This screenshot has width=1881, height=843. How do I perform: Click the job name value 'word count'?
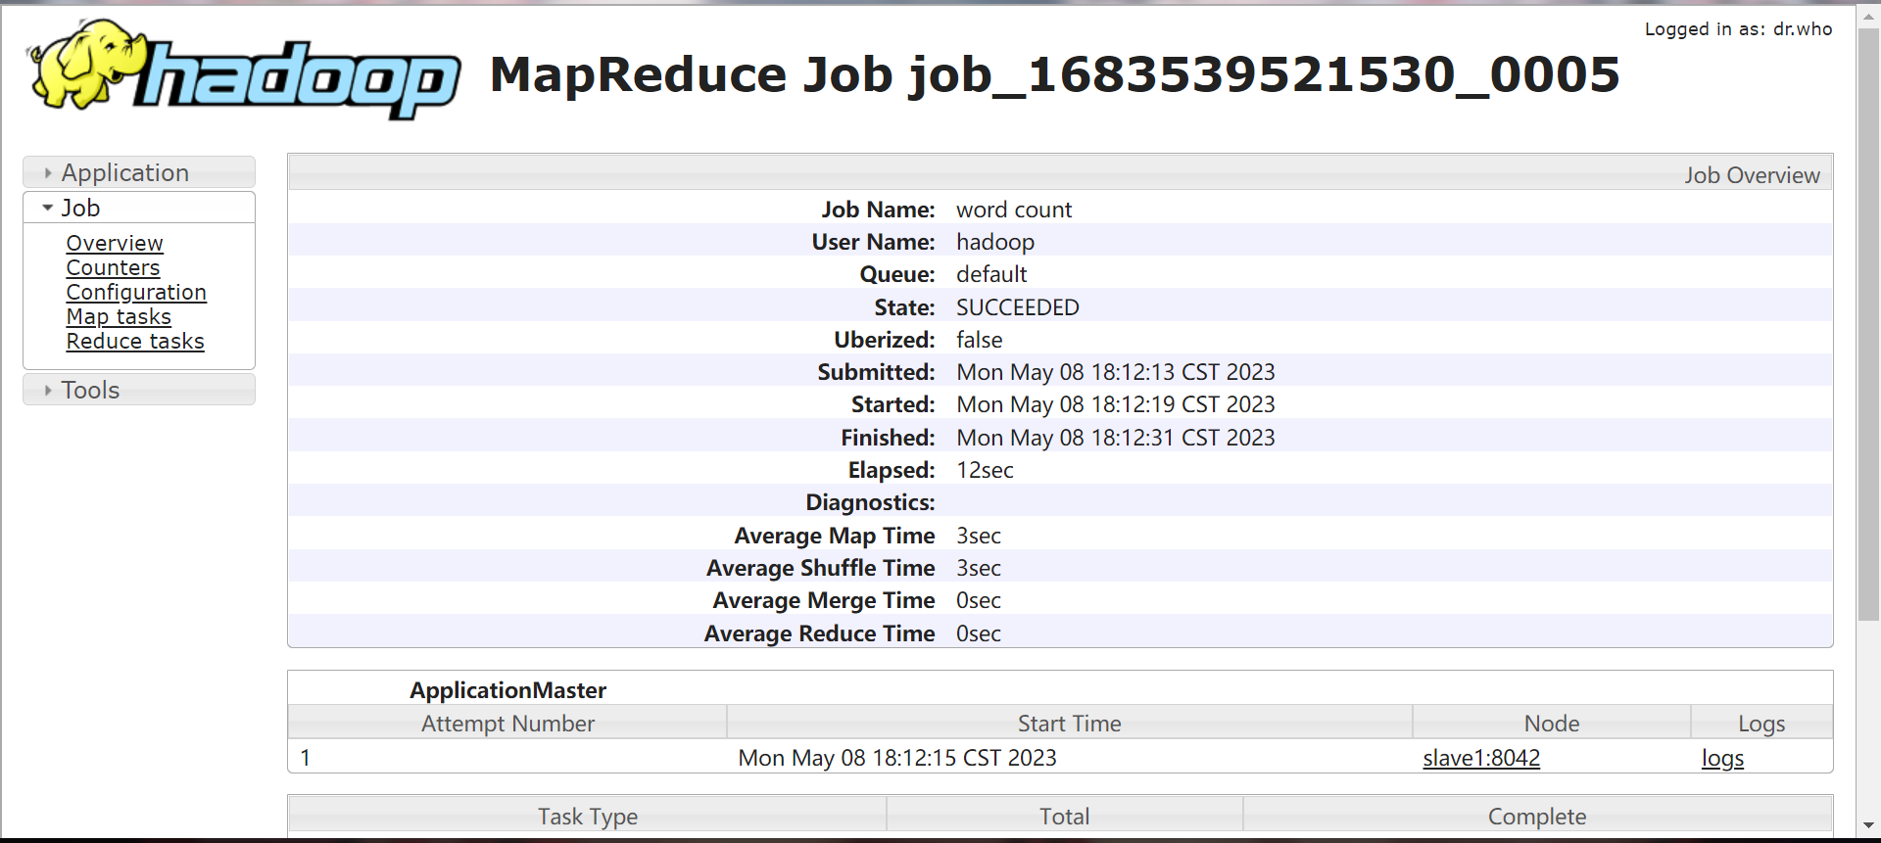(x=1014, y=210)
